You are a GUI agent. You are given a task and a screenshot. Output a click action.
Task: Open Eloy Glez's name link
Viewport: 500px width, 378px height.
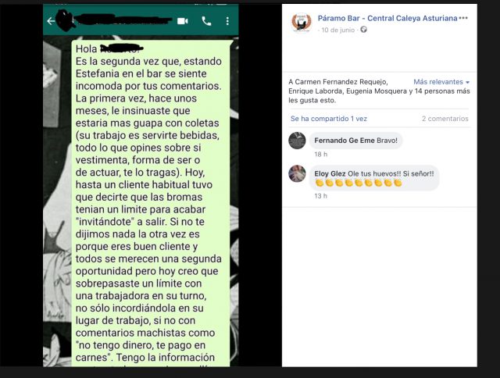click(x=330, y=173)
